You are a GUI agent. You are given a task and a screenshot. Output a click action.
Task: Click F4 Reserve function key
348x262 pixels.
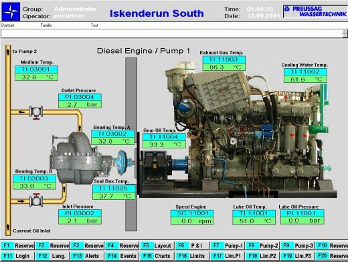[122, 245]
